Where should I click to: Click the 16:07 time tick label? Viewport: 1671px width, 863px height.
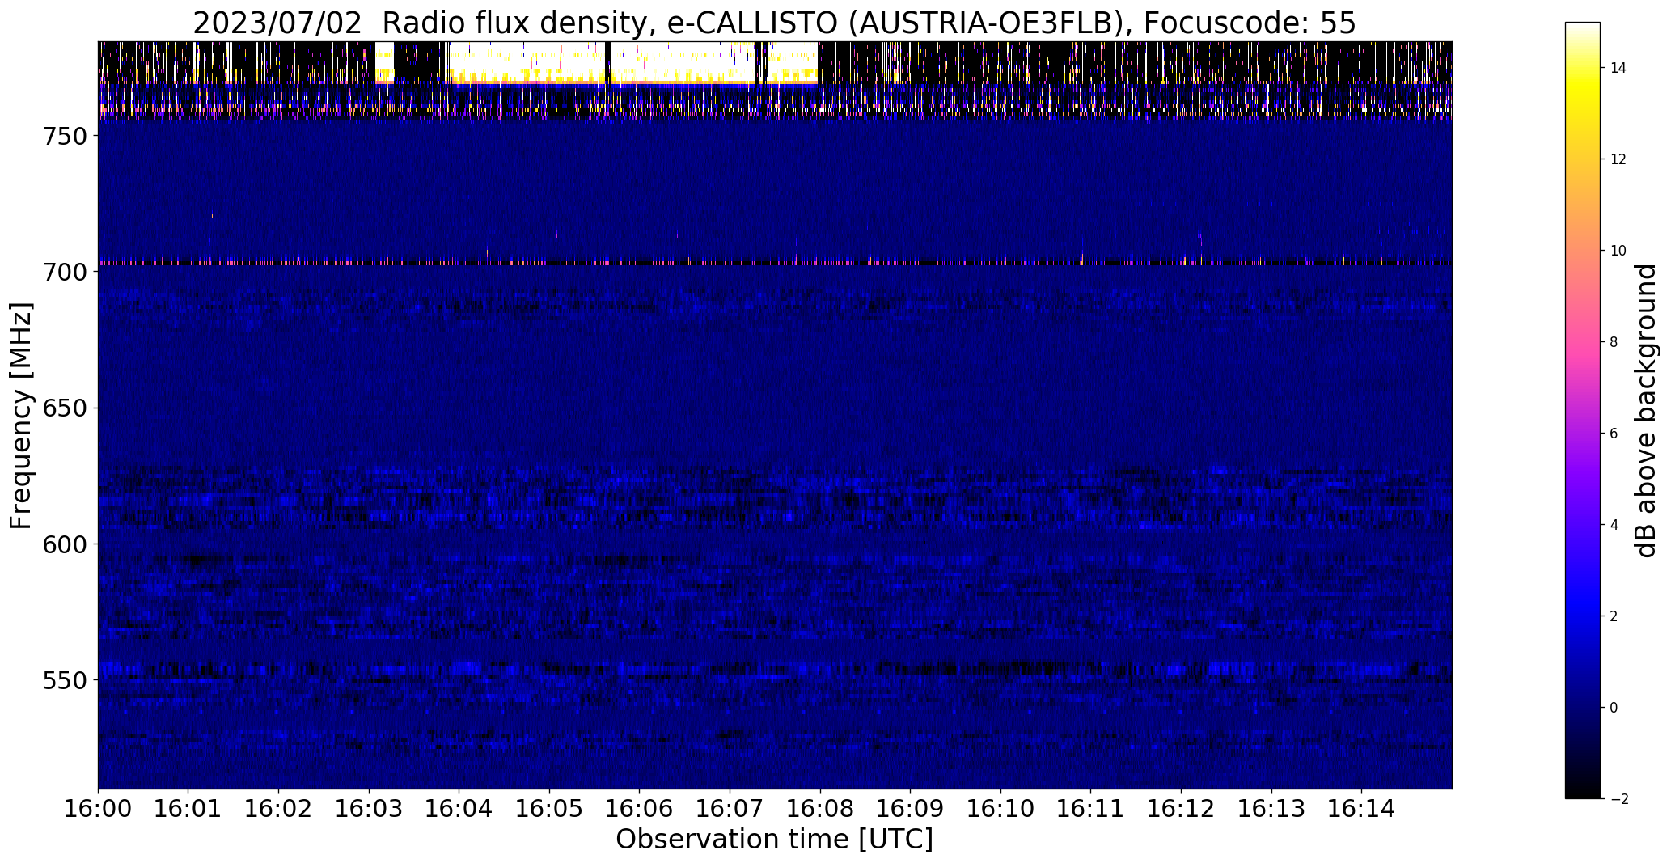click(730, 808)
